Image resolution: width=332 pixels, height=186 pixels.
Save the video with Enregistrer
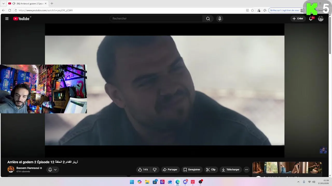pos(192,170)
